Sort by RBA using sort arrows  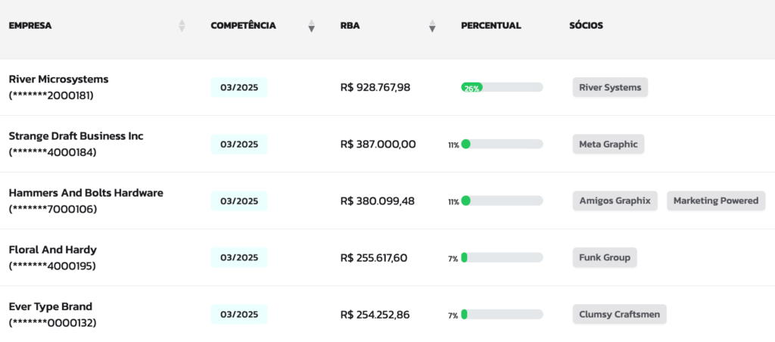[432, 26]
